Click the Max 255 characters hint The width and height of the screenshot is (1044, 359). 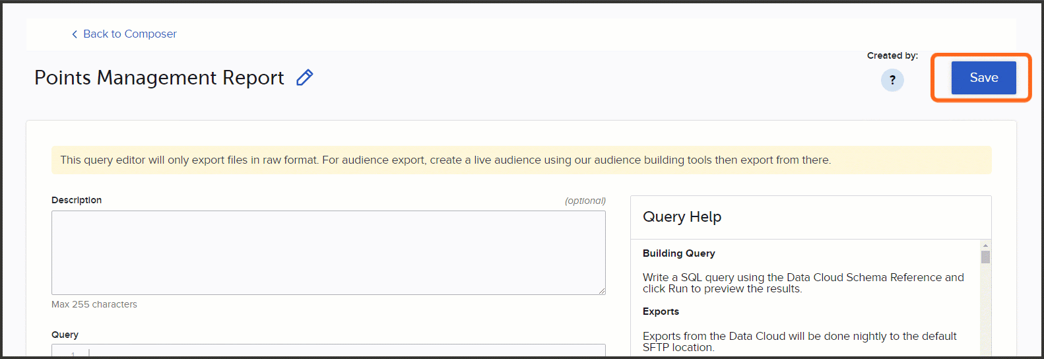pyautogui.click(x=94, y=304)
